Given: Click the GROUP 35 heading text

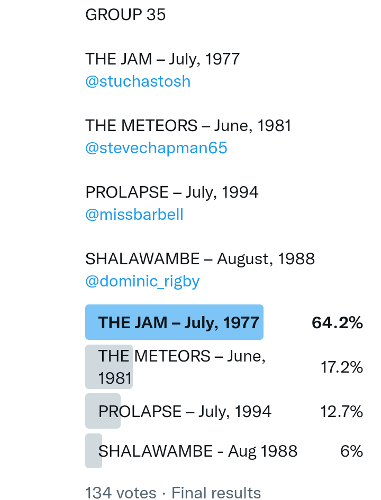Looking at the screenshot, I should (125, 15).
